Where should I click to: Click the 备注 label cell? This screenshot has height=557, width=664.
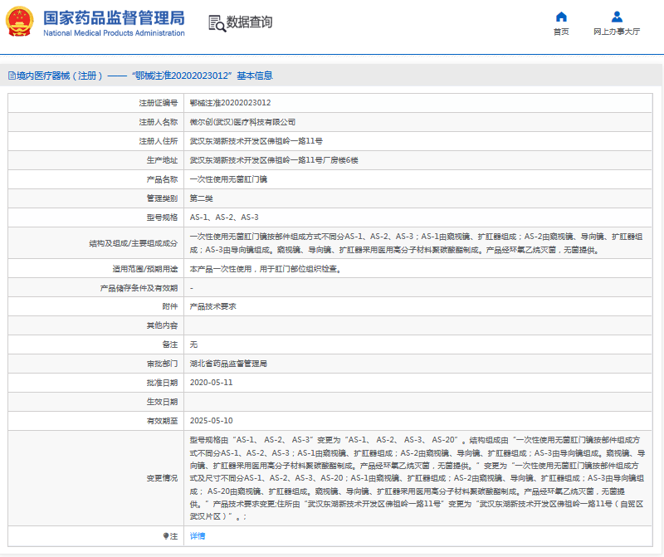(95, 344)
